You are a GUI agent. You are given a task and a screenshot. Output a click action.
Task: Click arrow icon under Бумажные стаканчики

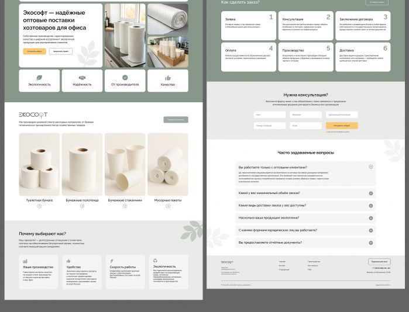125,206
